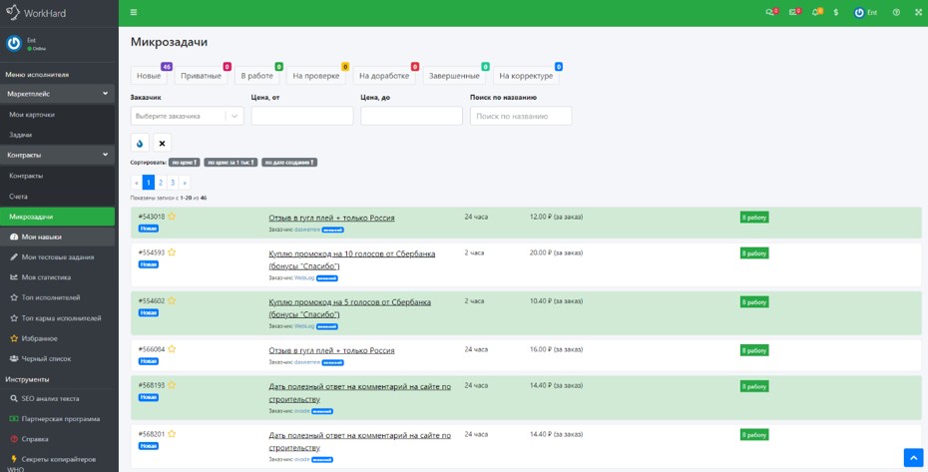Star task #568193 as favorite
Image resolution: width=928 pixels, height=472 pixels.
tap(172, 385)
